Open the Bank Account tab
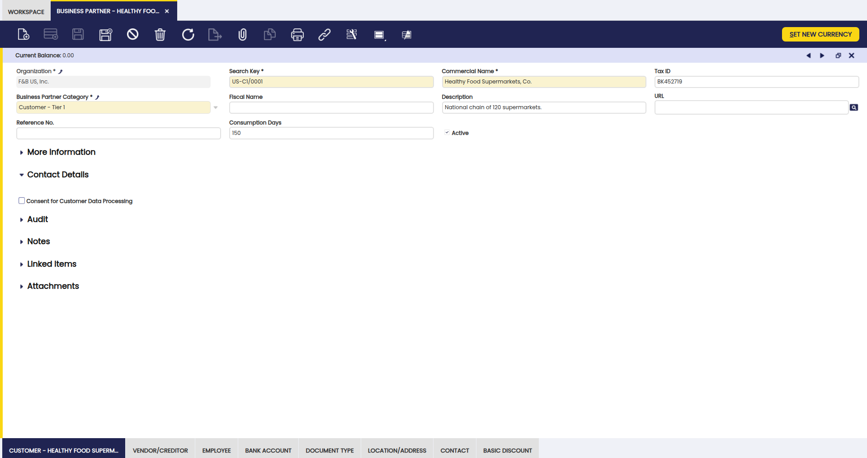 268,450
